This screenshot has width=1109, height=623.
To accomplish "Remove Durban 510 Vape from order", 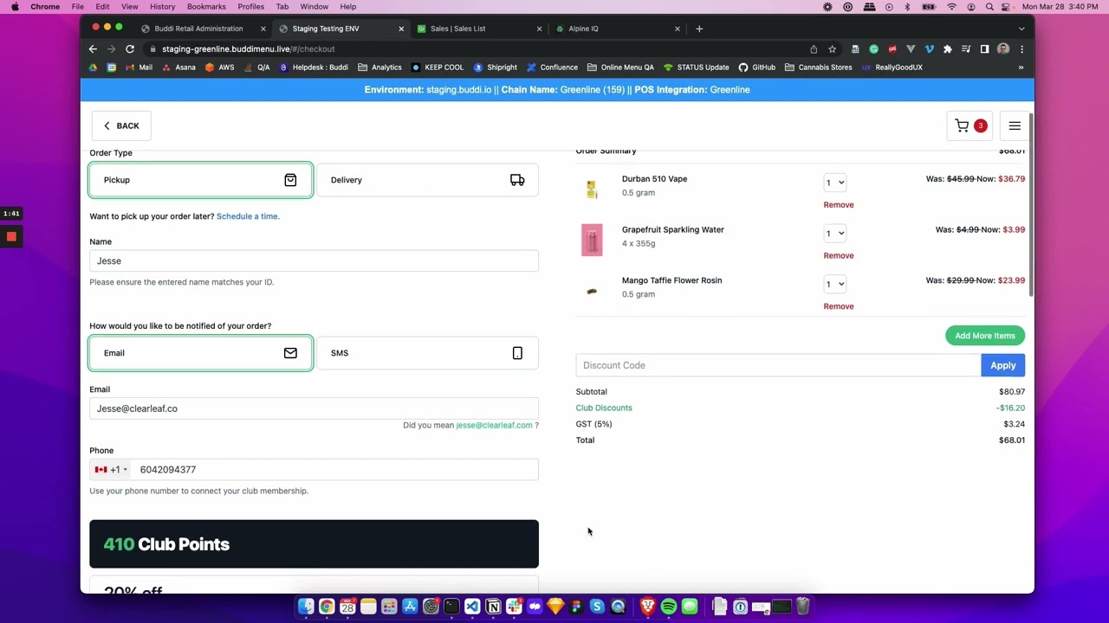I will click(839, 205).
